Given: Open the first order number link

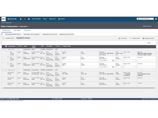Looking at the screenshot, I should [x=11, y=49].
